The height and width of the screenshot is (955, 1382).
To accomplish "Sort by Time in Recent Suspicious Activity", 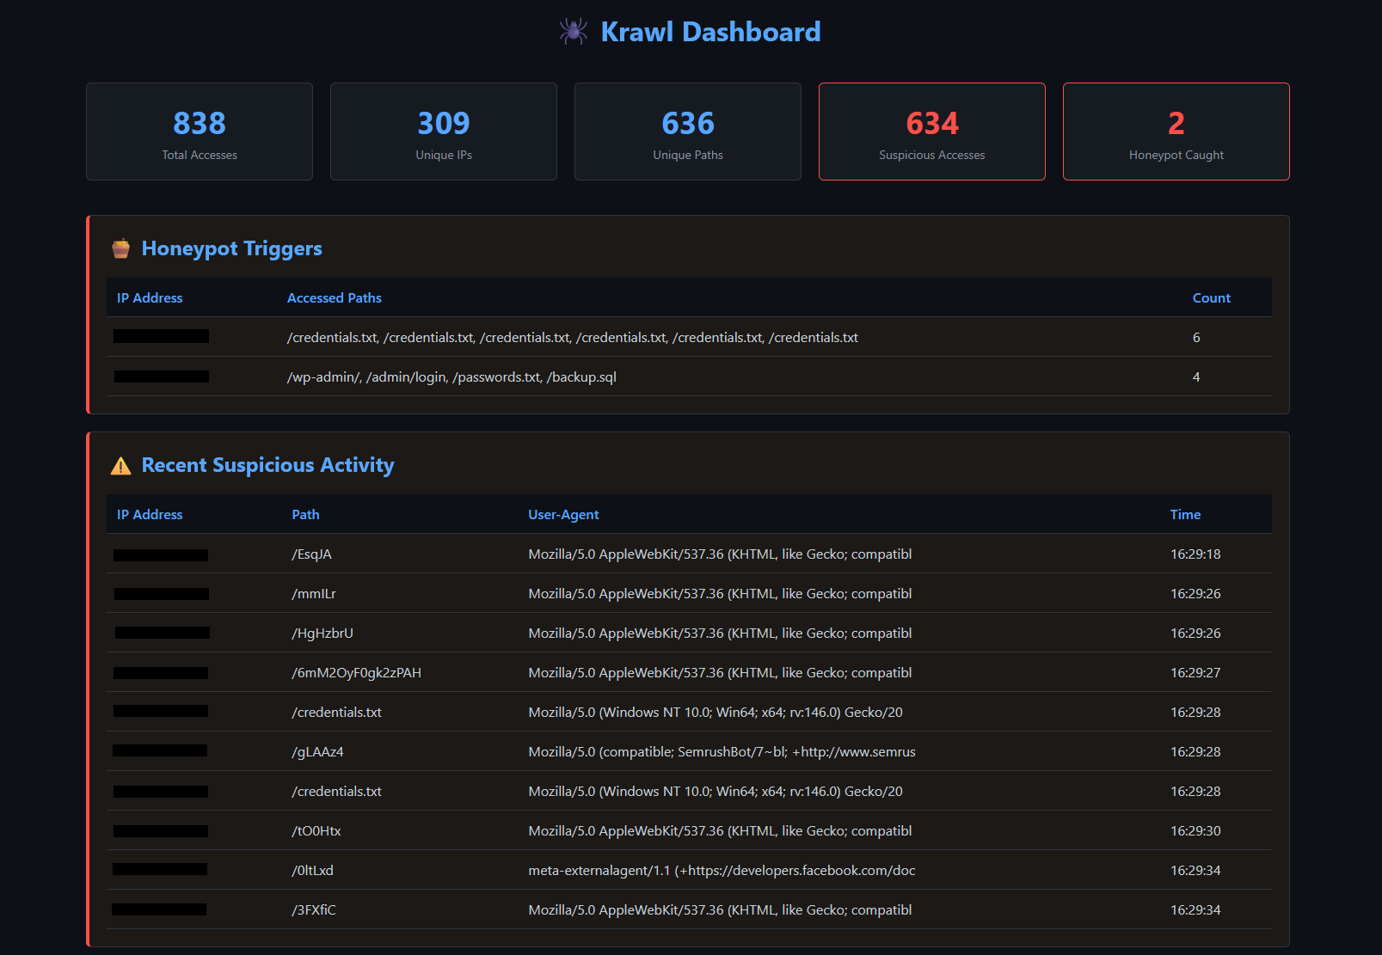I will (x=1185, y=514).
